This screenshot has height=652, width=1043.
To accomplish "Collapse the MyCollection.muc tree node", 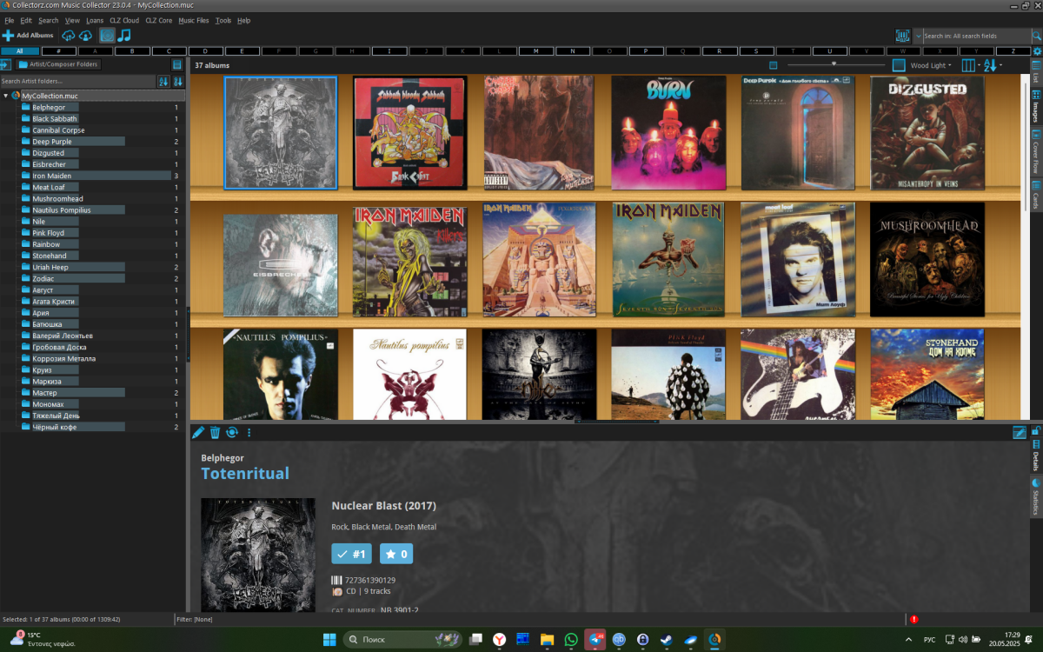I will click(x=5, y=96).
